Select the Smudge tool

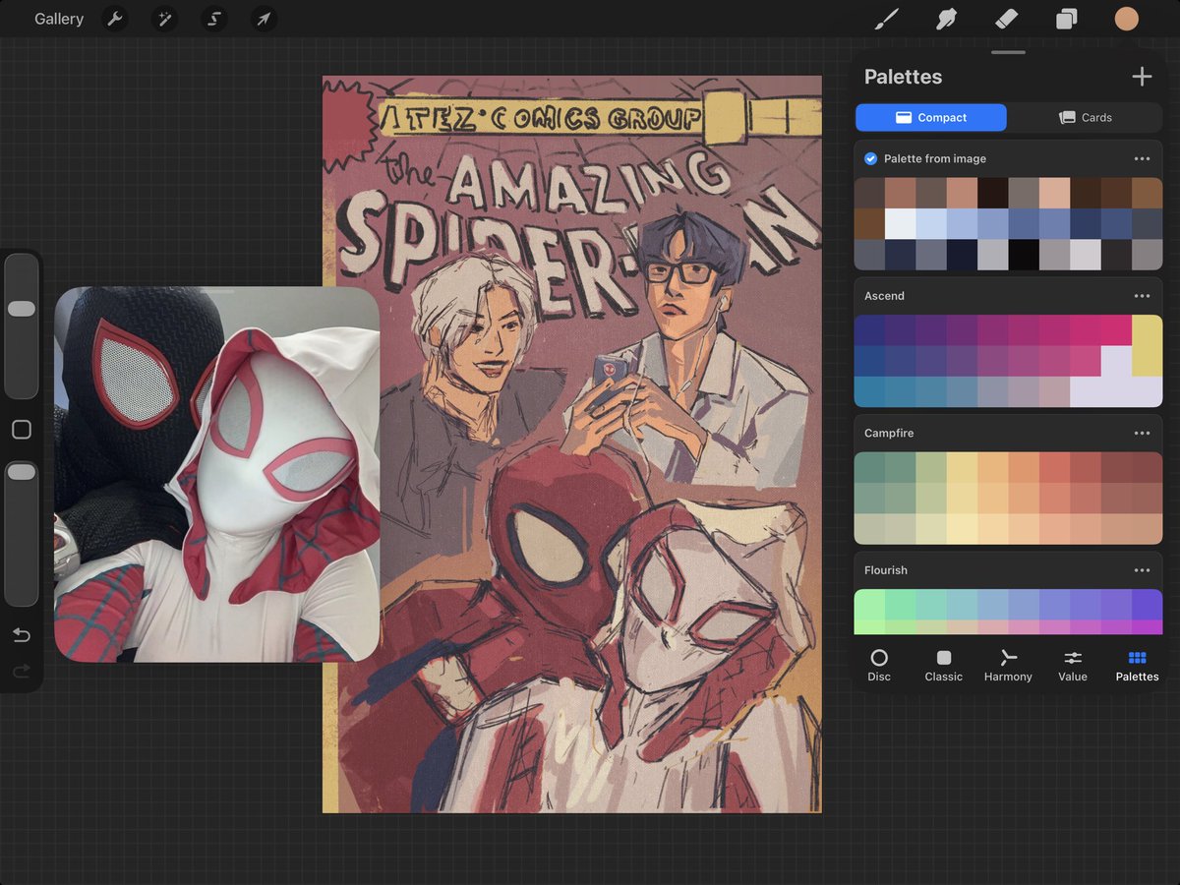(x=947, y=19)
